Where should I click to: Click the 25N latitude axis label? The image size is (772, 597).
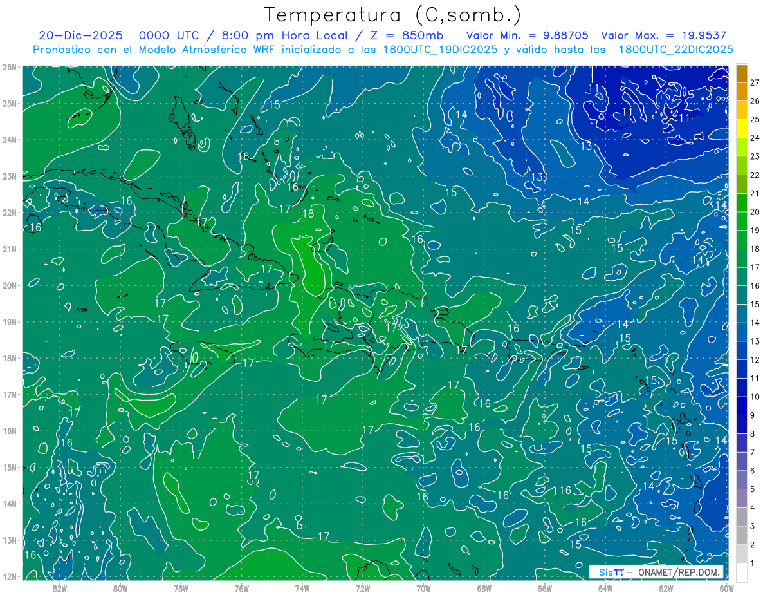tap(10, 104)
